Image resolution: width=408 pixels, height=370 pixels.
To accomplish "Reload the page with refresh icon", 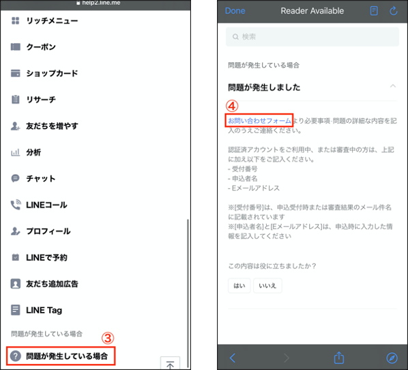I will [393, 11].
